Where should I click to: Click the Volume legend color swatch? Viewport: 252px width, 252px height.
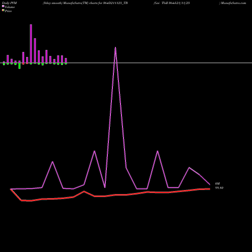[x=3, y=6]
